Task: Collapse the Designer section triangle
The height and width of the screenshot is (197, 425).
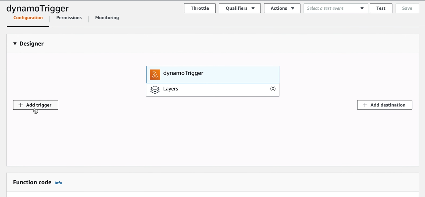Action: [15, 44]
